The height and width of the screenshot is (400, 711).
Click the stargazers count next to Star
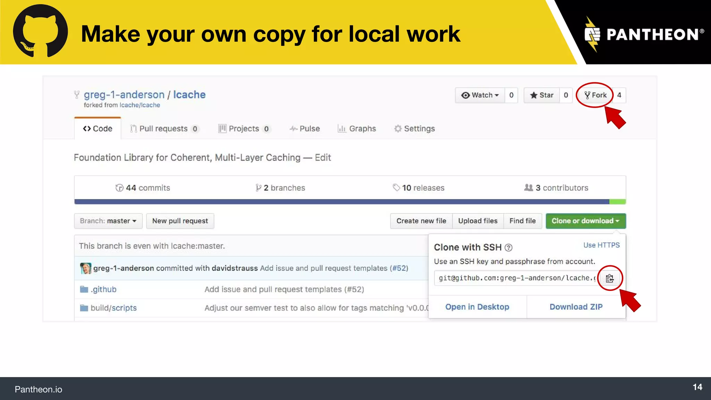coord(566,95)
